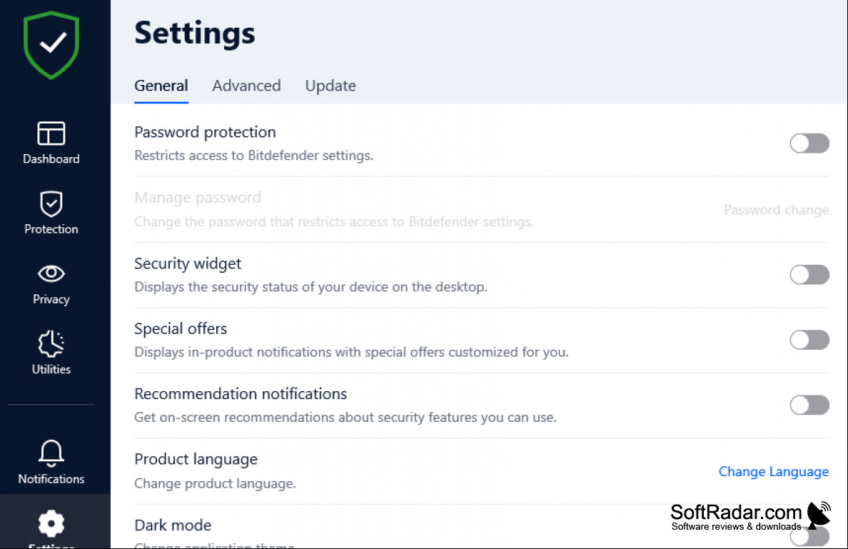Click the Password change link
848x549 pixels.
click(776, 210)
